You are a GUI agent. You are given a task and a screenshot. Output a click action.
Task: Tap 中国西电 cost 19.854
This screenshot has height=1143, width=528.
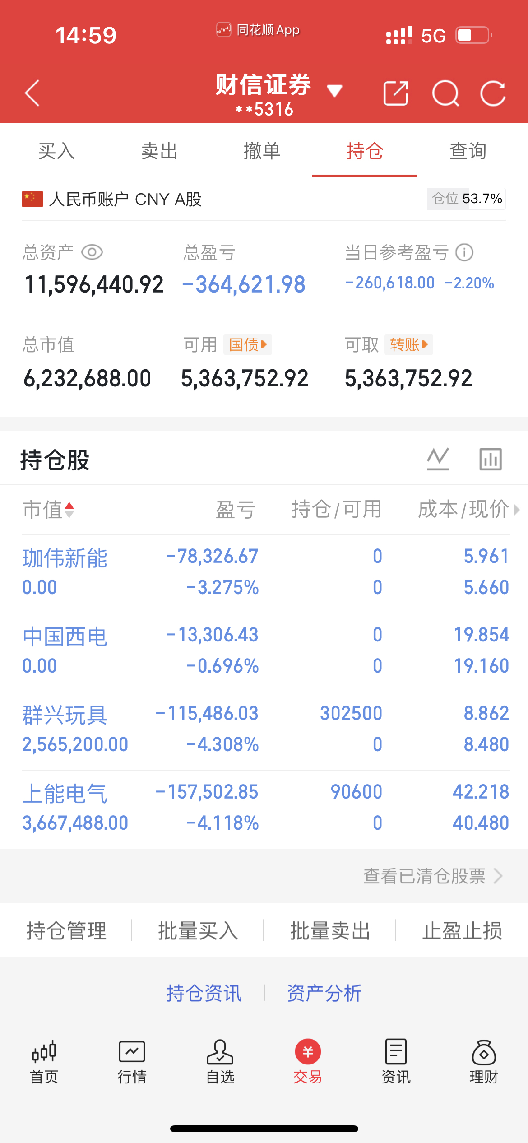tap(482, 635)
